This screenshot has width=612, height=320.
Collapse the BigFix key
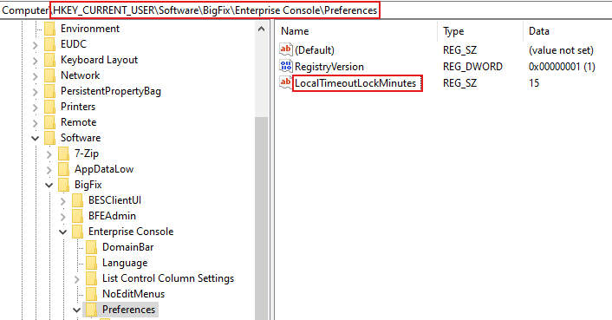(x=49, y=185)
